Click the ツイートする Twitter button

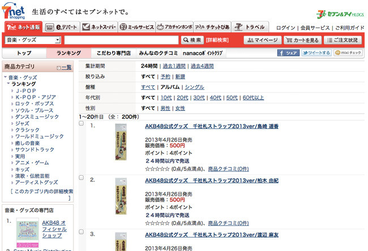point(316,53)
